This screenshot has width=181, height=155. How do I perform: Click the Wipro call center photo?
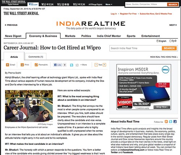point(29,106)
